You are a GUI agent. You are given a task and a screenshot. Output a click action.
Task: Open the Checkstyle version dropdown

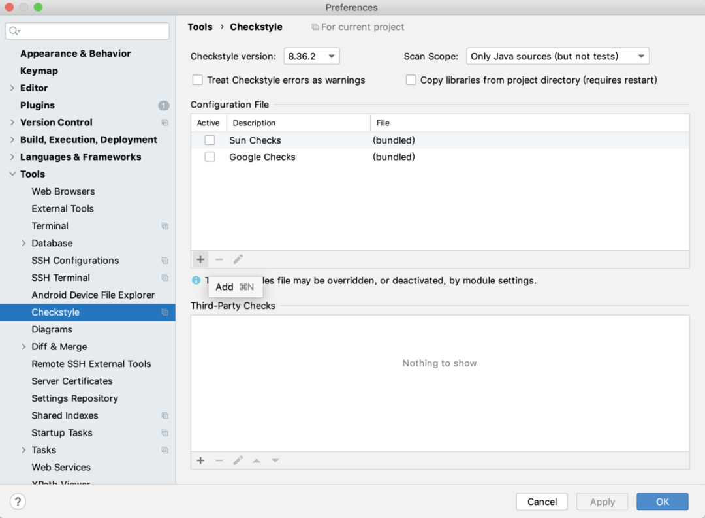point(311,56)
